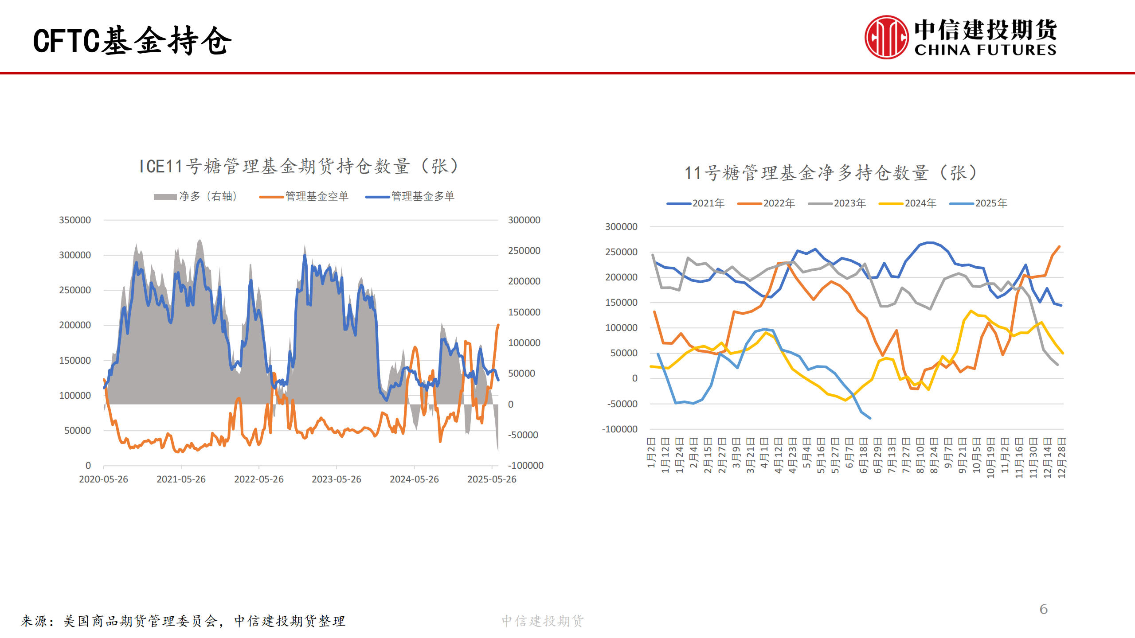This screenshot has height=638, width=1135.
Task: Click the 350000 left axis label
Action: (75, 220)
